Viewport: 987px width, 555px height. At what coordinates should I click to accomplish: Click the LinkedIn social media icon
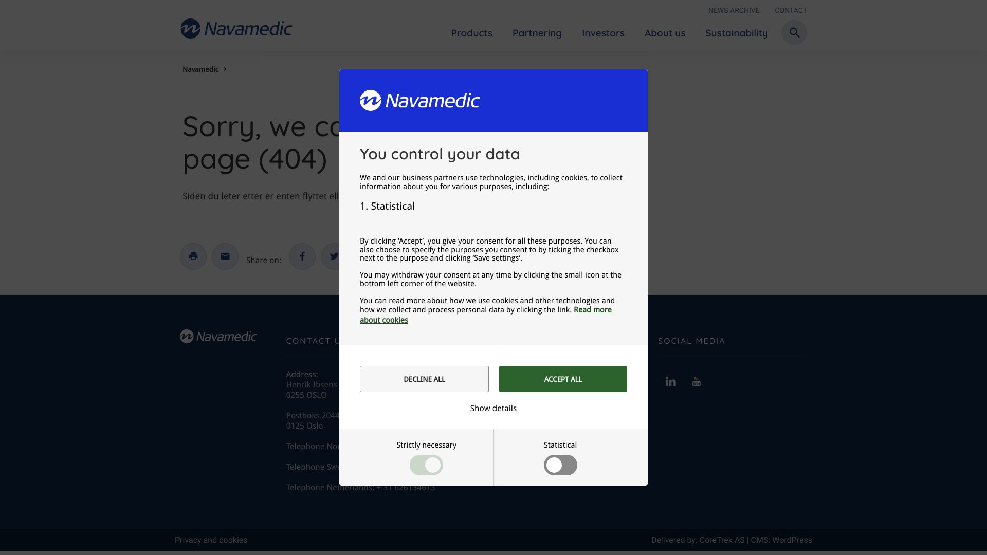(671, 381)
